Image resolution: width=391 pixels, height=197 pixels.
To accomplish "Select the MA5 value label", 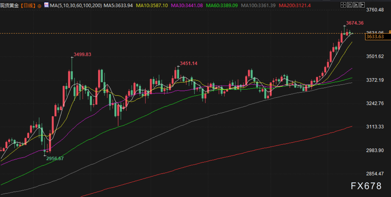I will tap(118, 6).
